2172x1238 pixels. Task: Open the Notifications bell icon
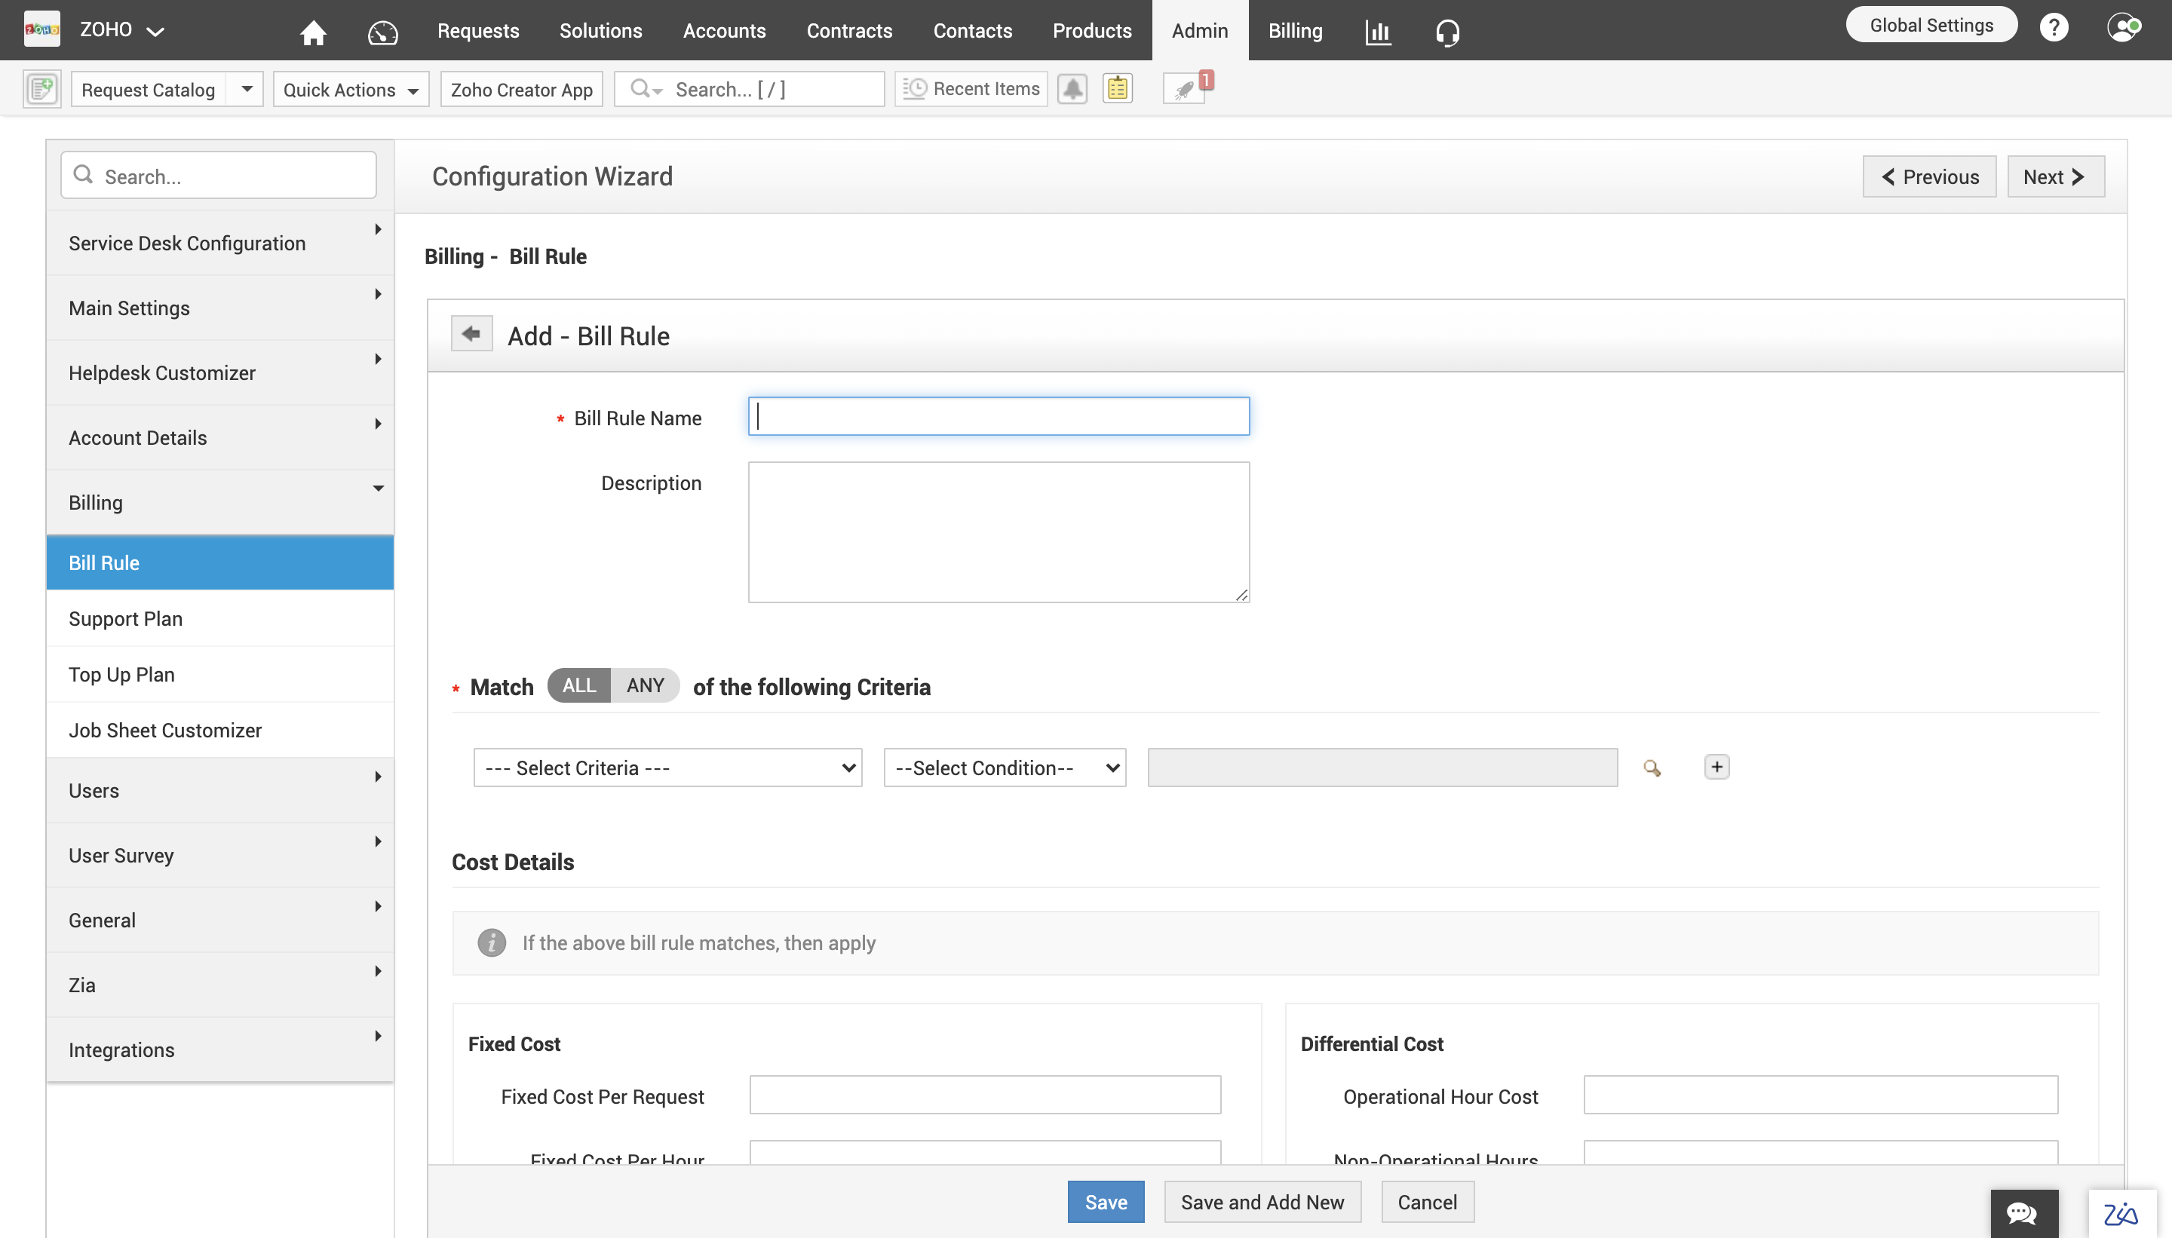click(1072, 88)
